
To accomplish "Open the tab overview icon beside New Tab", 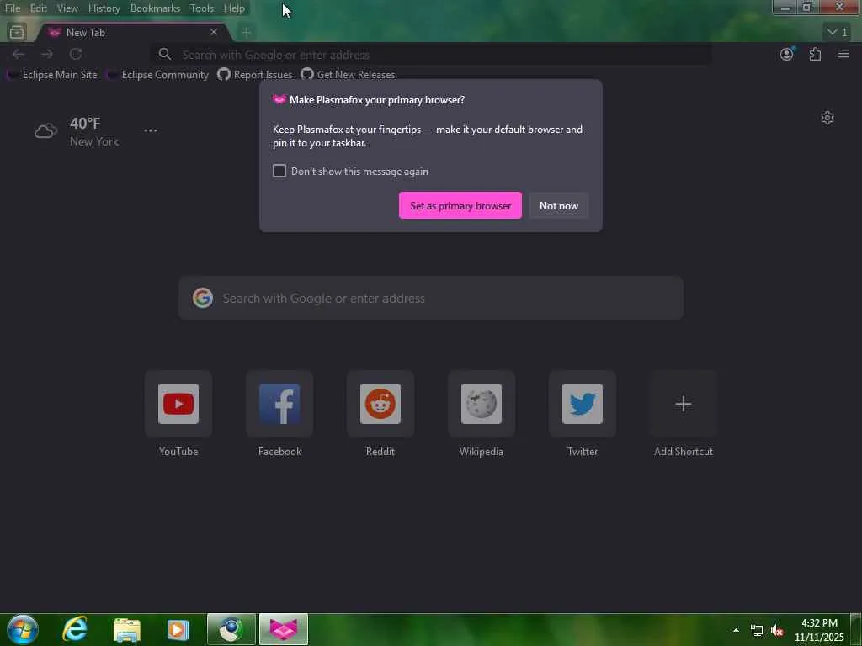I will pyautogui.click(x=17, y=33).
